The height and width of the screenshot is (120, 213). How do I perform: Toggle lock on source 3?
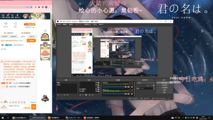tap(98, 83)
